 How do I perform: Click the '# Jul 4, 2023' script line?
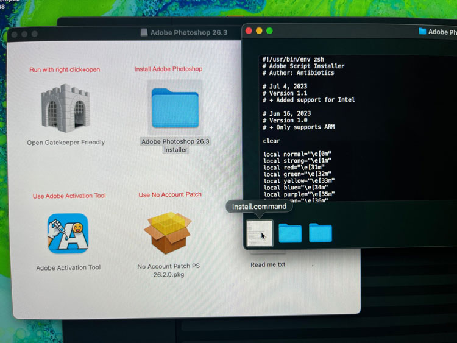coord(285,87)
